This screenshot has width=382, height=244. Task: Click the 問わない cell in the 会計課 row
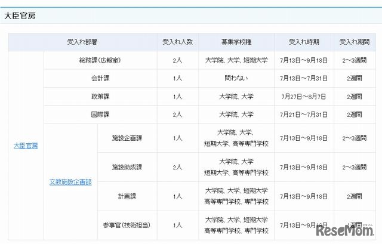[236, 78]
